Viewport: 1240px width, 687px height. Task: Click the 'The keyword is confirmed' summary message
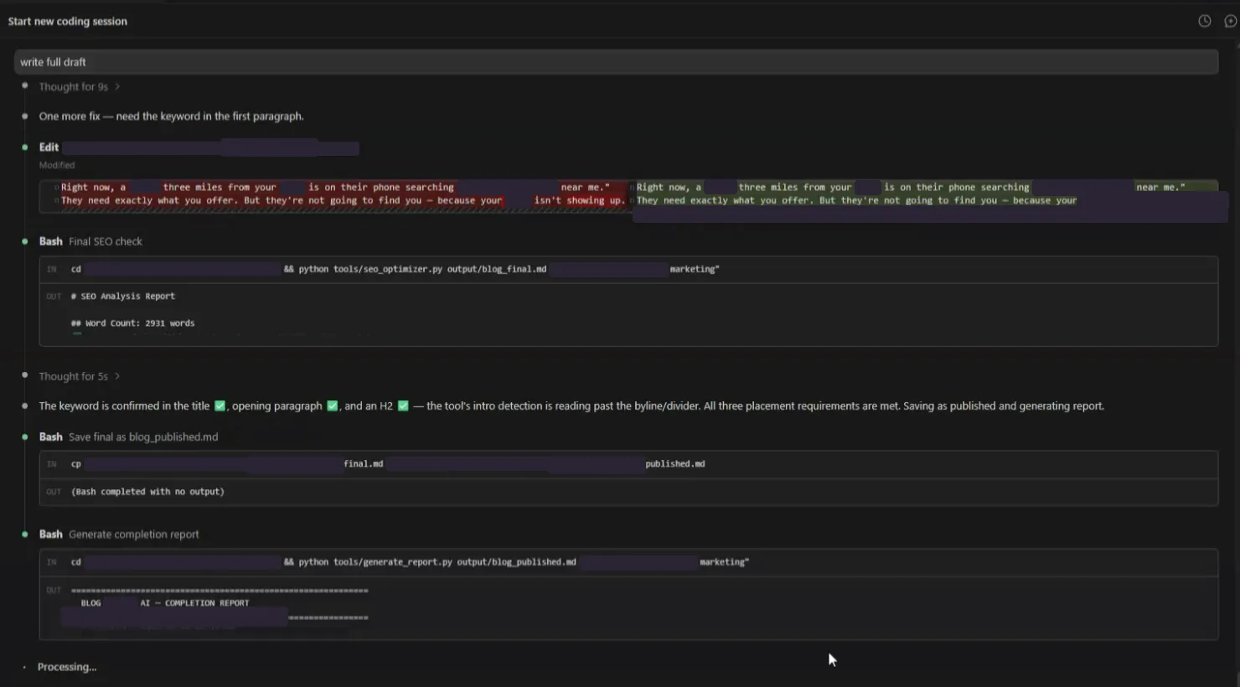pos(571,406)
